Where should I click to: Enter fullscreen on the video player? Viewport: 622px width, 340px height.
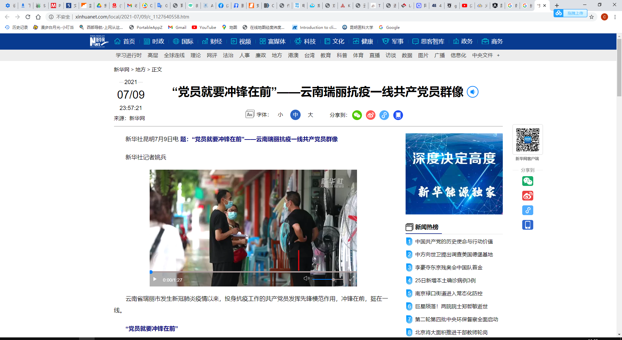(x=352, y=279)
